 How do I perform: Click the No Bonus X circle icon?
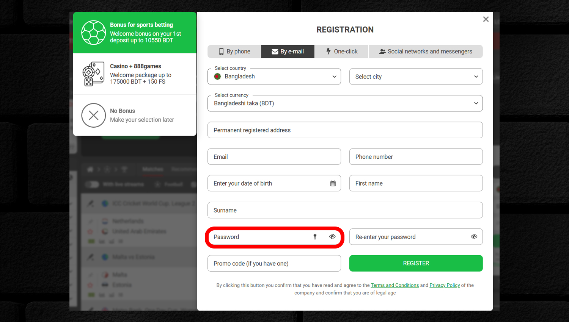pyautogui.click(x=93, y=115)
